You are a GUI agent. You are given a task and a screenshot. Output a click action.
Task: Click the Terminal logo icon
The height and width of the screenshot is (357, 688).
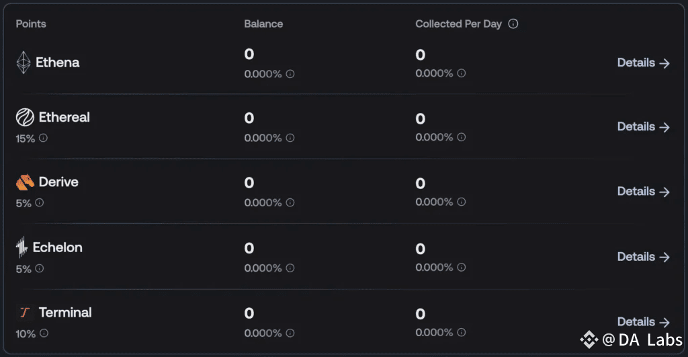25,312
